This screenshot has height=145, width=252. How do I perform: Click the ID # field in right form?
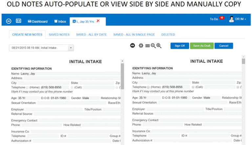(209, 136)
